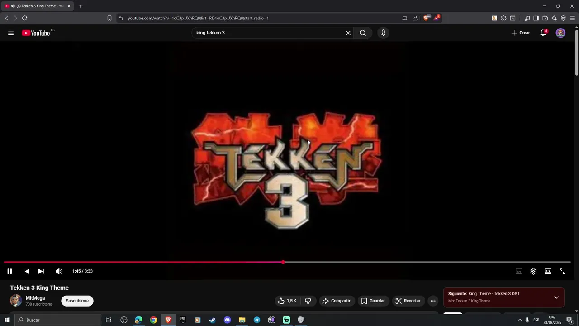Click the Tekken 3 King Theme title
This screenshot has height=326, width=579.
39,288
